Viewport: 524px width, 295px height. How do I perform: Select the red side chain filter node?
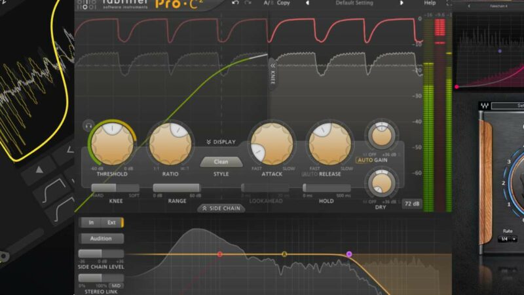coord(219,254)
